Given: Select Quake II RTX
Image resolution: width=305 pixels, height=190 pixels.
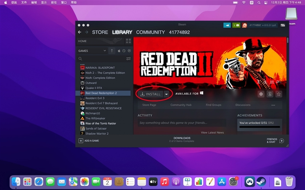Looking at the screenshot, I should (x=103, y=88).
